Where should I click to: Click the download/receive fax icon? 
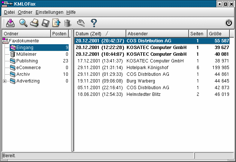tap(10, 23)
